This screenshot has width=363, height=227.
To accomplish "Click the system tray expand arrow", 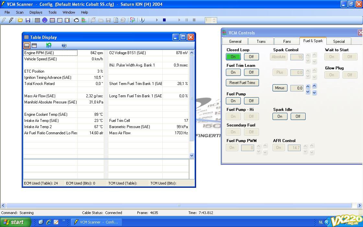I will point(327,222).
